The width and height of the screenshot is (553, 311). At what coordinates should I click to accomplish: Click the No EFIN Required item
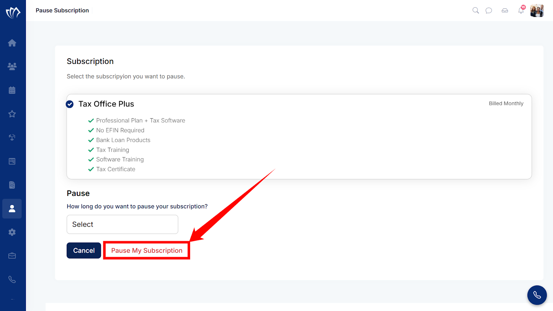click(120, 130)
